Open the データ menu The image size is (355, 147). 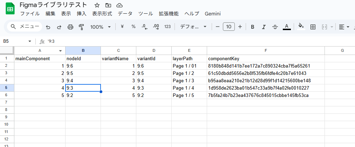tap(125, 14)
